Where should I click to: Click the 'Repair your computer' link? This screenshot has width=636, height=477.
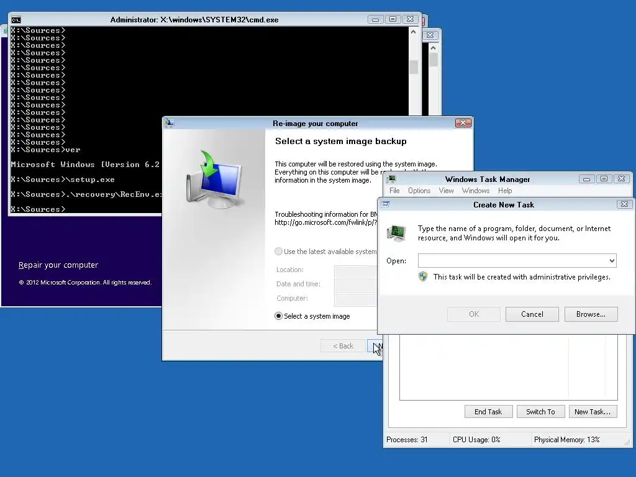click(x=58, y=265)
